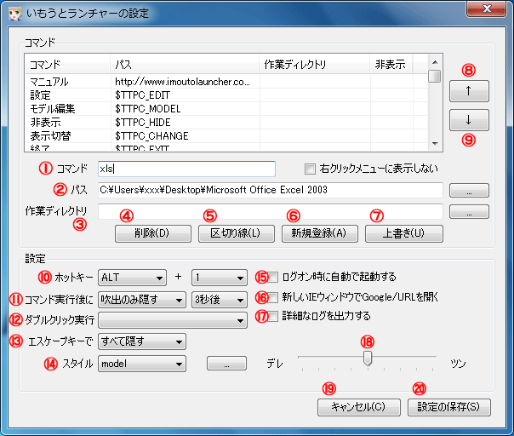Image resolution: width=514 pixels, height=436 pixels.
Task: Open the 3秒後 delay dropdown
Action: 220,300
